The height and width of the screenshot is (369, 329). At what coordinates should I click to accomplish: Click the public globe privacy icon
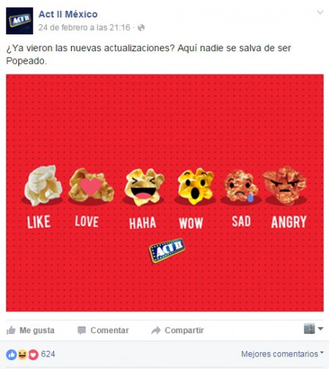pyautogui.click(x=141, y=28)
